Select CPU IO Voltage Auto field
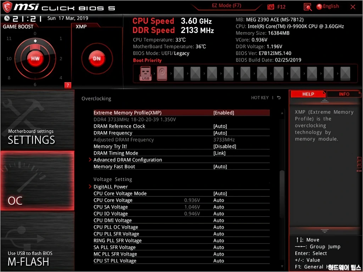The width and height of the screenshot is (363, 272). click(218, 214)
